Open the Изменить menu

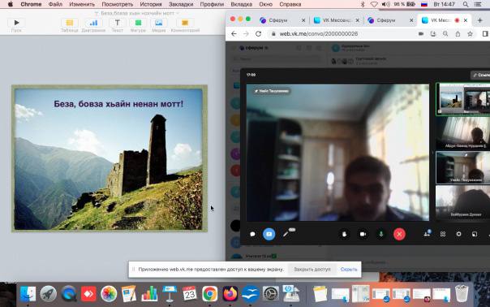click(82, 4)
